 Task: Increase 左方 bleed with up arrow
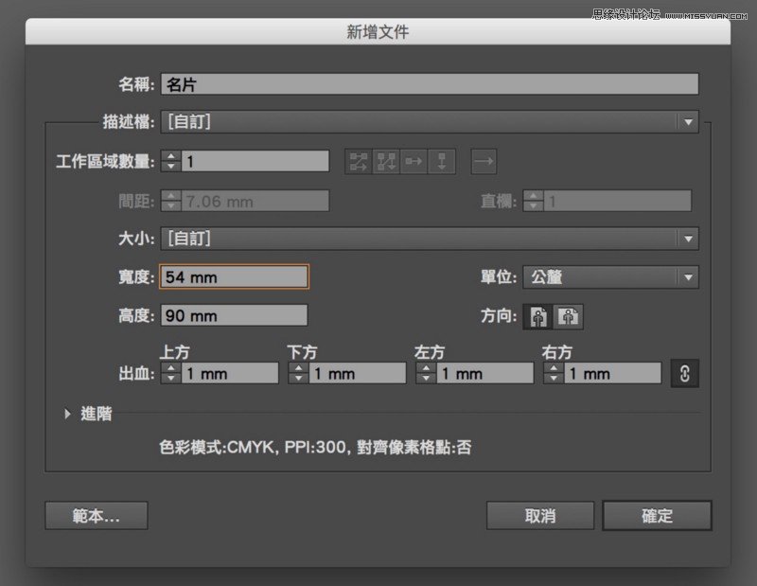(426, 368)
